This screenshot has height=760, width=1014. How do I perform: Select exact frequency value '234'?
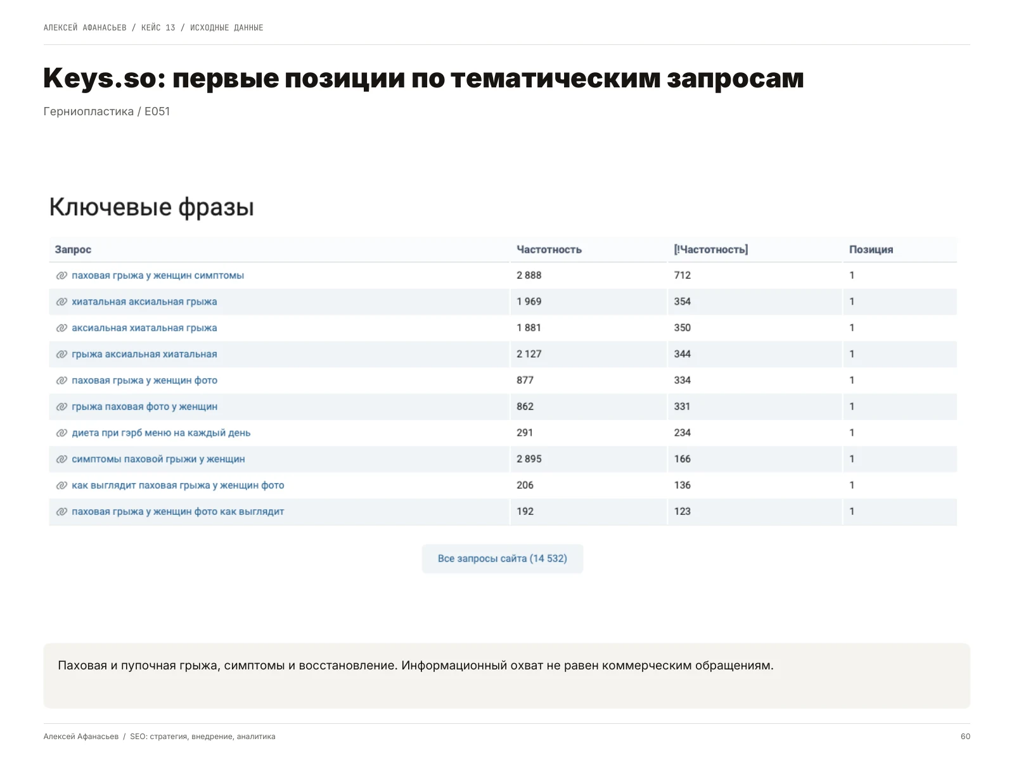point(683,433)
